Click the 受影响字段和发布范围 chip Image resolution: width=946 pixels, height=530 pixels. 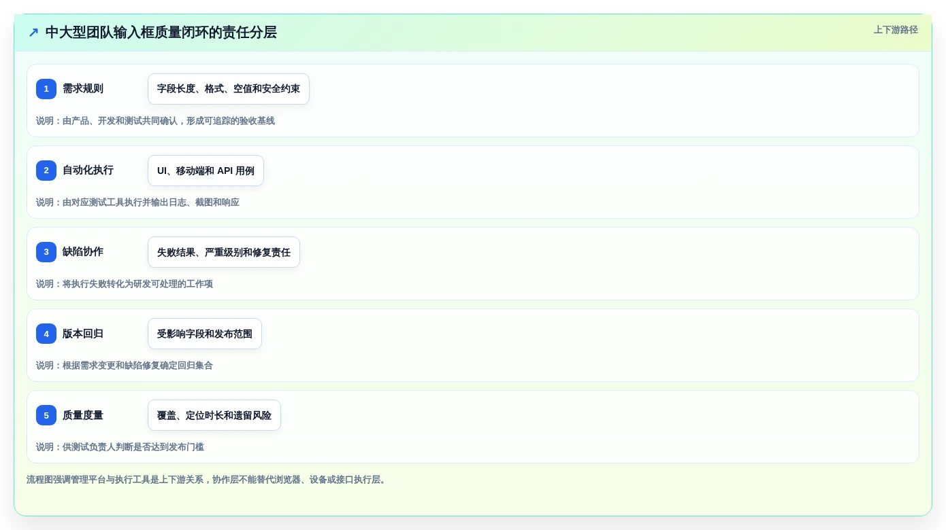(205, 334)
